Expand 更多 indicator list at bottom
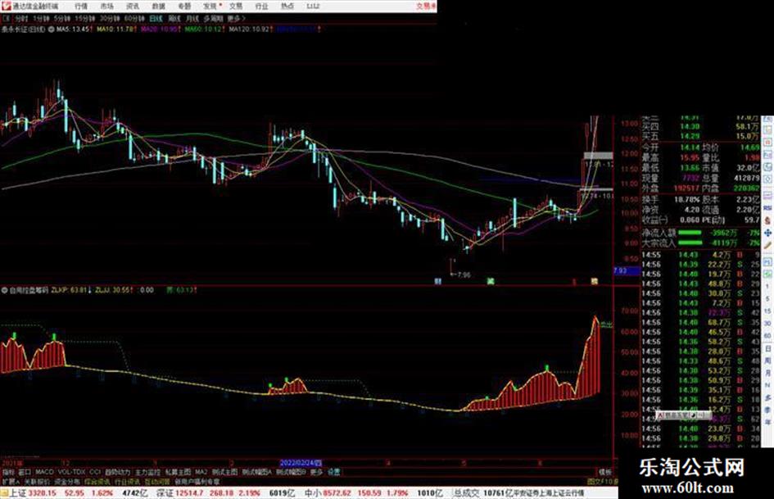This screenshot has width=774, height=499. pyautogui.click(x=316, y=472)
